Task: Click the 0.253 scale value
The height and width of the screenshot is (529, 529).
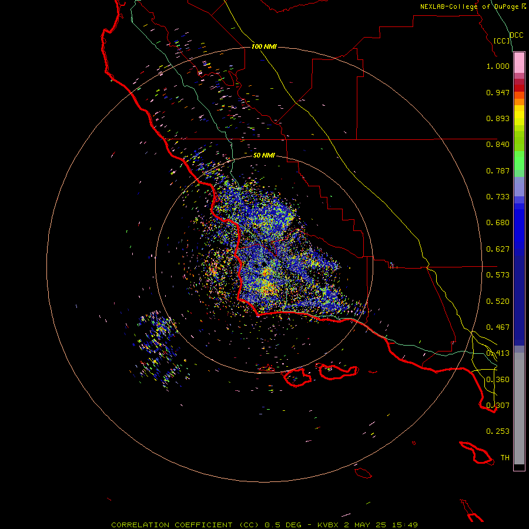Action: [498, 431]
